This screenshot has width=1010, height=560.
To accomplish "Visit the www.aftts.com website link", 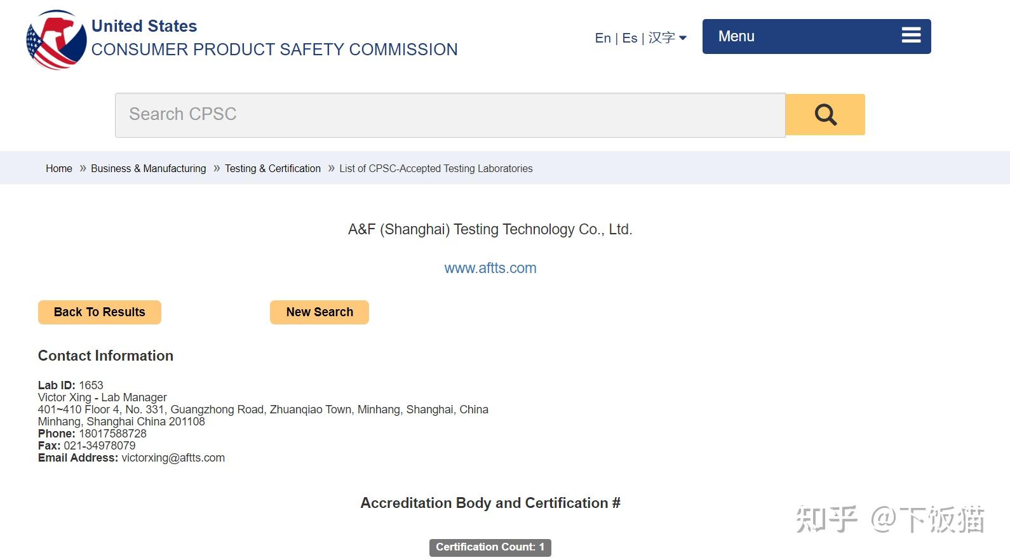I will tap(490, 268).
